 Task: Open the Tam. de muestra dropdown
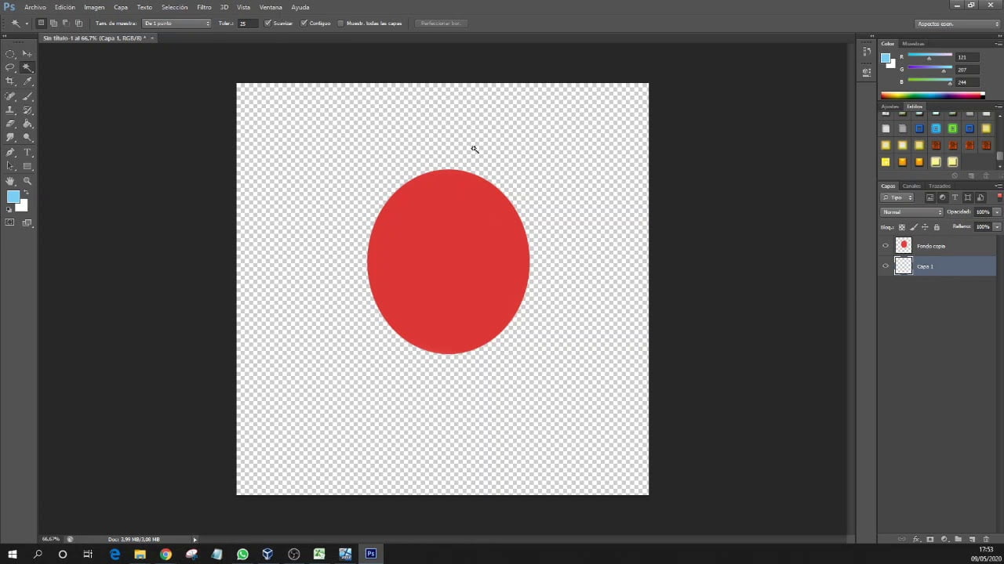click(176, 23)
